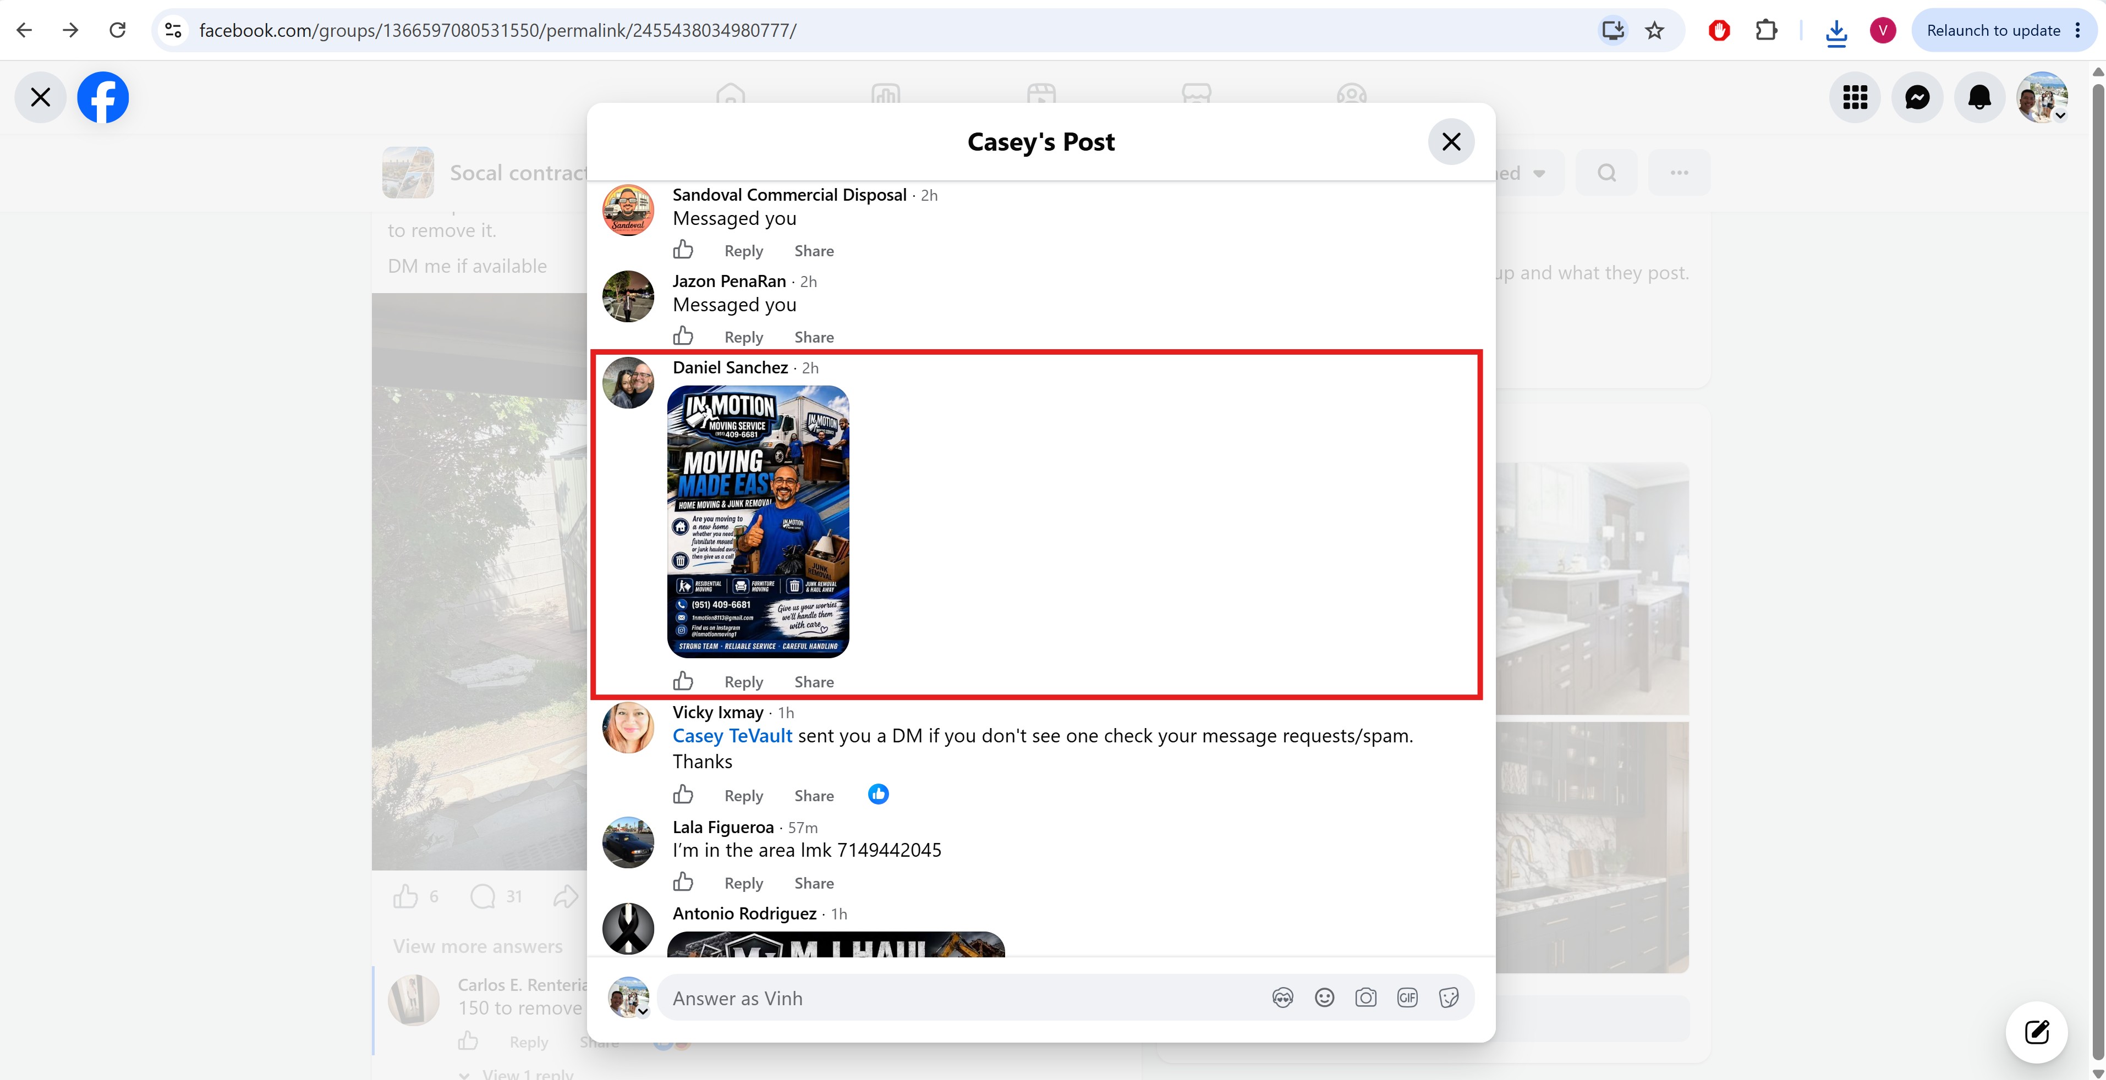2106x1080 pixels.
Task: Reply to Jazon PenaRan's comment
Action: click(743, 338)
